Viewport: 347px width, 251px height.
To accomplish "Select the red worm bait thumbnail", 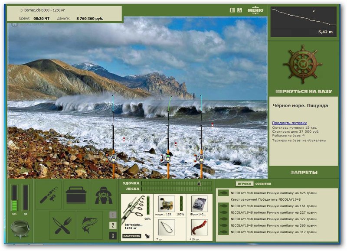I will click(x=200, y=227).
